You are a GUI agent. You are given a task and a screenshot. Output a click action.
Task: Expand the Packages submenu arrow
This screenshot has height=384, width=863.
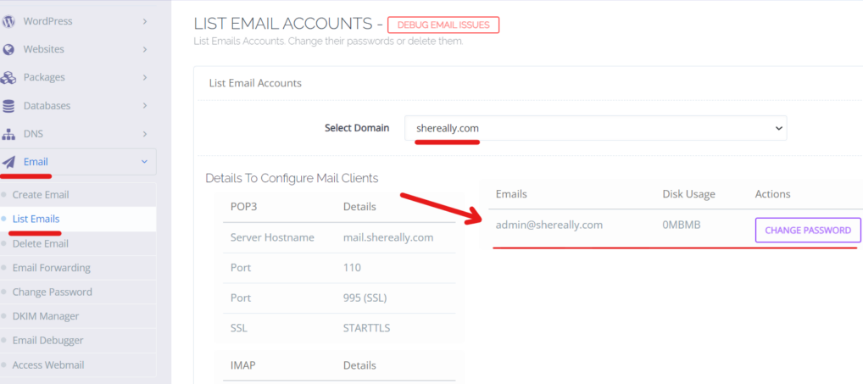[145, 77]
